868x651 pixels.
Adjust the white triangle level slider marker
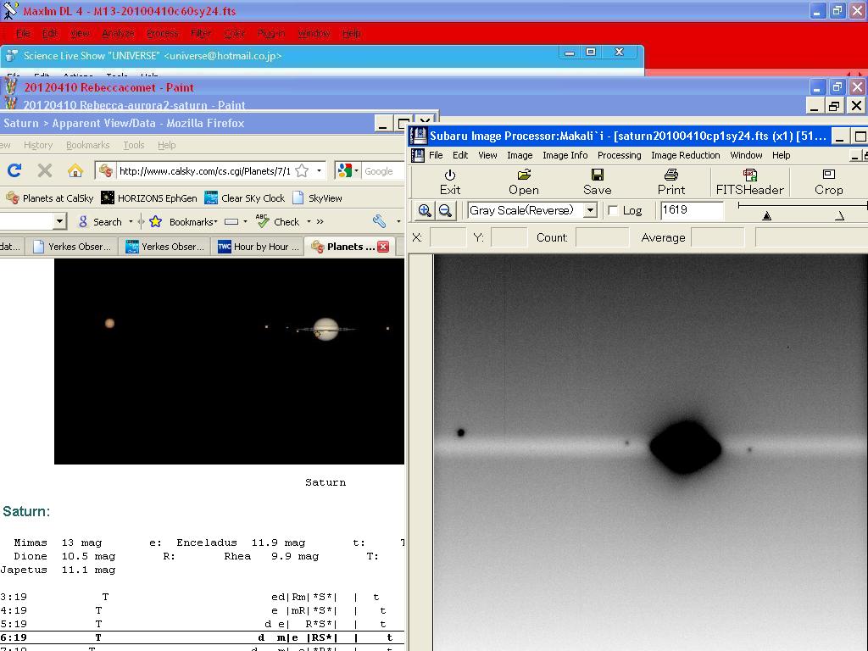click(x=840, y=216)
